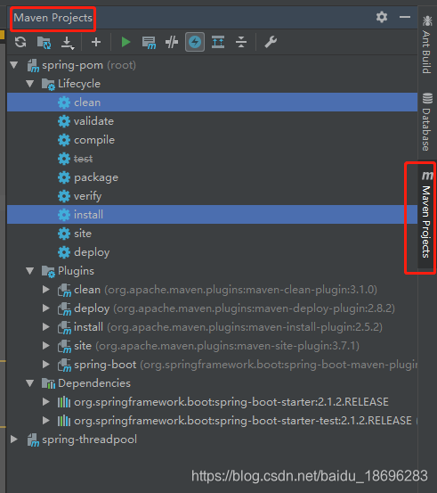Viewport: 437px width, 493px height.
Task: Click Execute Maven Goal icon
Action: coord(149,43)
